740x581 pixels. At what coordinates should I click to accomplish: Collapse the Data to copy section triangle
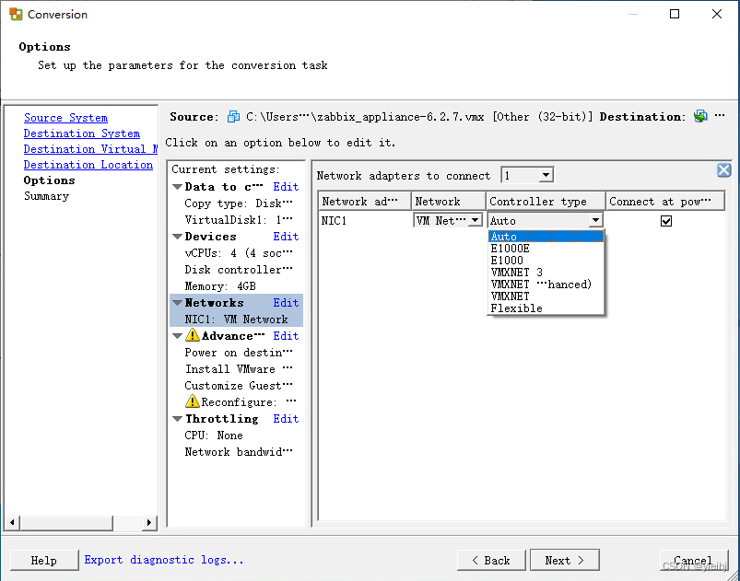[177, 187]
